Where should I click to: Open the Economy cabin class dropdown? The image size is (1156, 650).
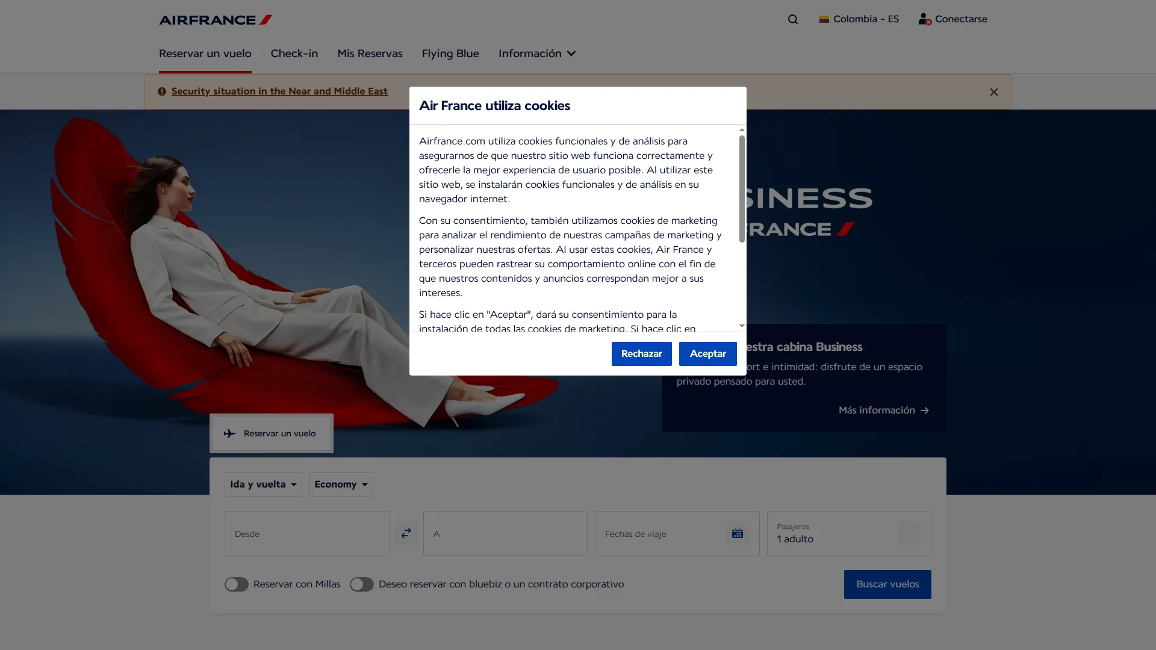pos(341,484)
